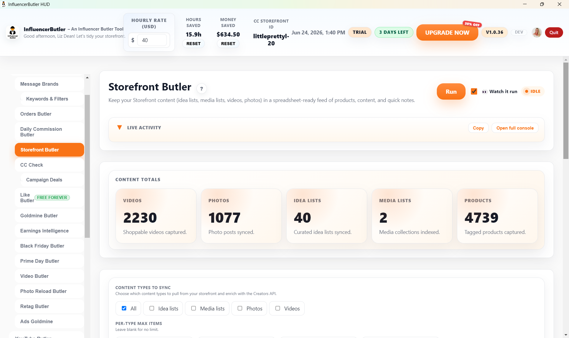This screenshot has width=569, height=338.
Task: Click the sidebar scrollbar thumb
Action: (x=87, y=166)
